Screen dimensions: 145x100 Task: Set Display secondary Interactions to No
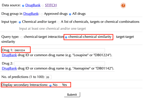coord(50,85)
